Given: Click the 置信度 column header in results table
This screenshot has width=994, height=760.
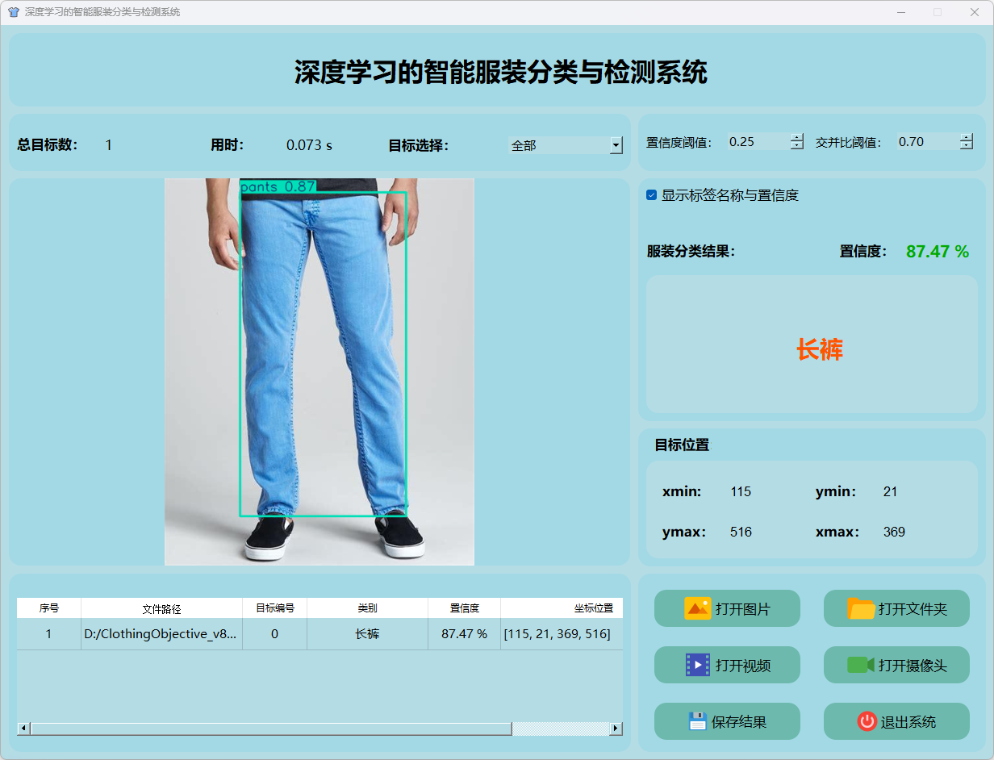Looking at the screenshot, I should click(464, 608).
